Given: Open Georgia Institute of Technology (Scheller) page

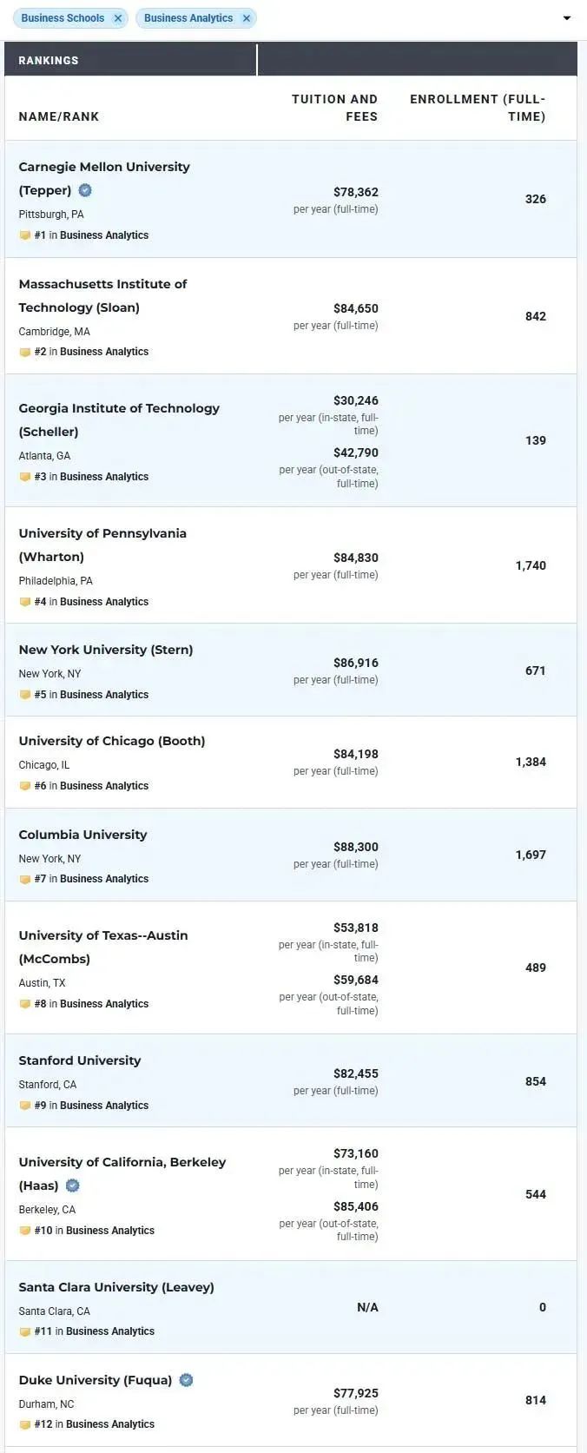Looking at the screenshot, I should (119, 419).
